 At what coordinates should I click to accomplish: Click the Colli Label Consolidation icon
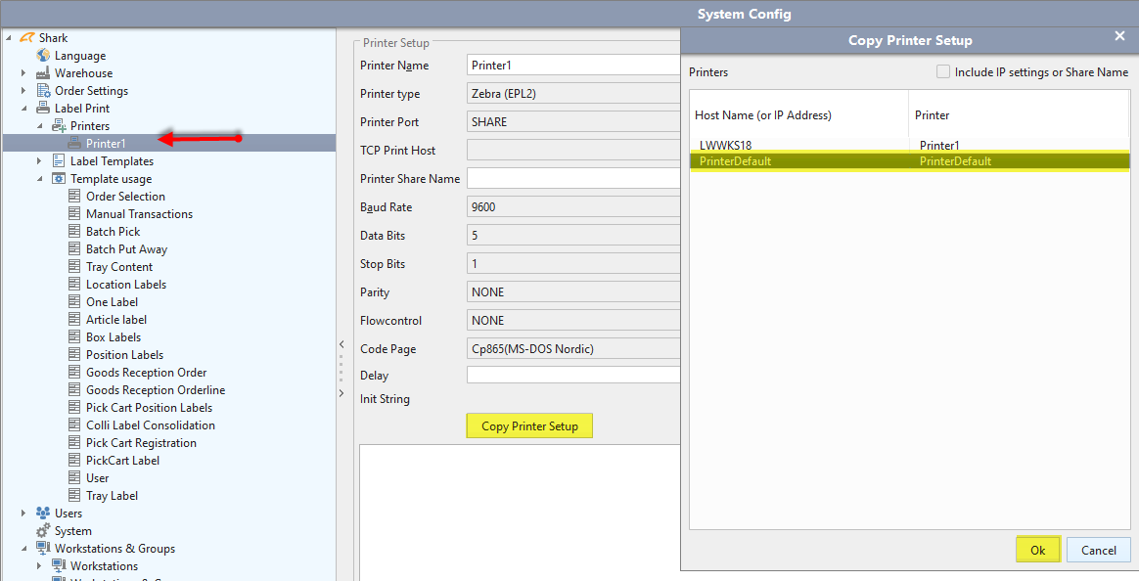click(x=74, y=425)
